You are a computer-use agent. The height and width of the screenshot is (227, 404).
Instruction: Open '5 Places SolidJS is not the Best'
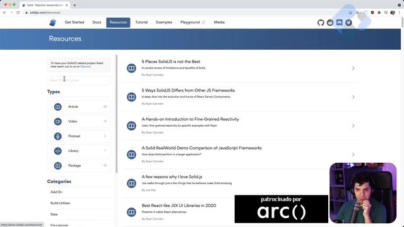[x=171, y=62]
